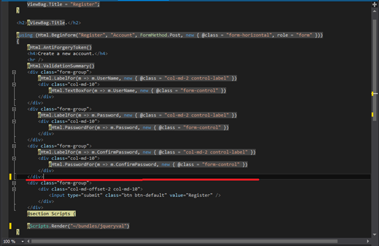This screenshot has width=379, height=246.
Task: Place cursor on ViewBag.Title = "Register" line
Action: 64,4
